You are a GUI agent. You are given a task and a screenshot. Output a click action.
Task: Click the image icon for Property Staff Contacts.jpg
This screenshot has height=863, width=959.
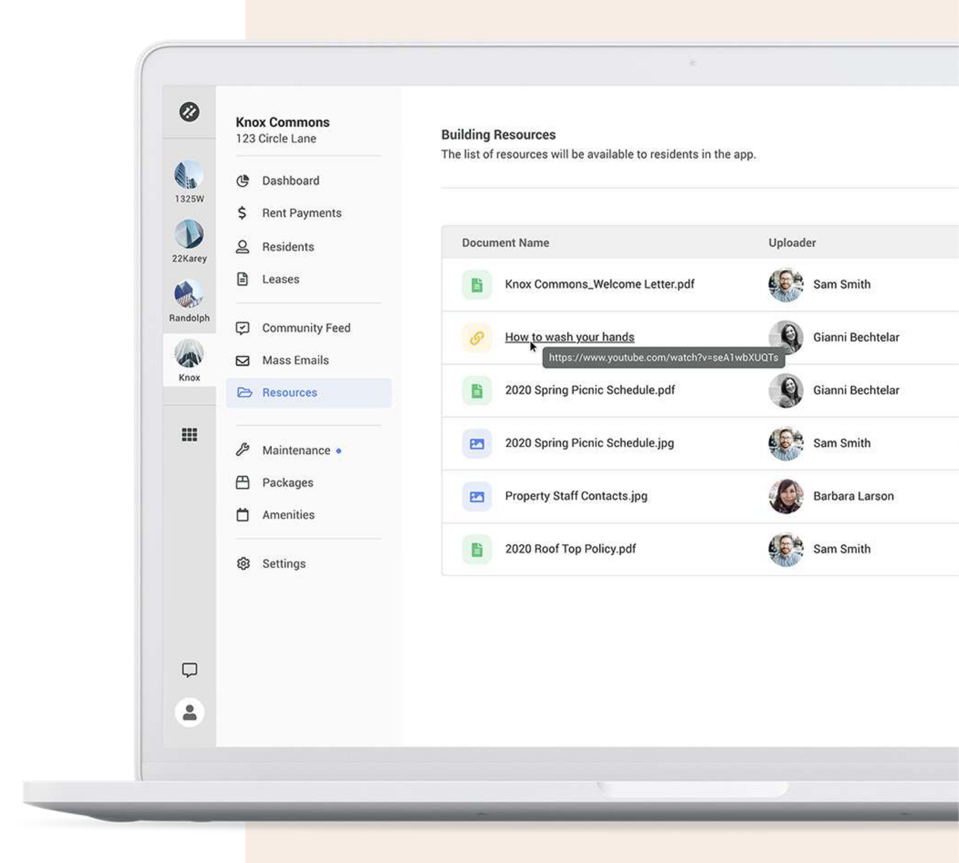point(477,497)
